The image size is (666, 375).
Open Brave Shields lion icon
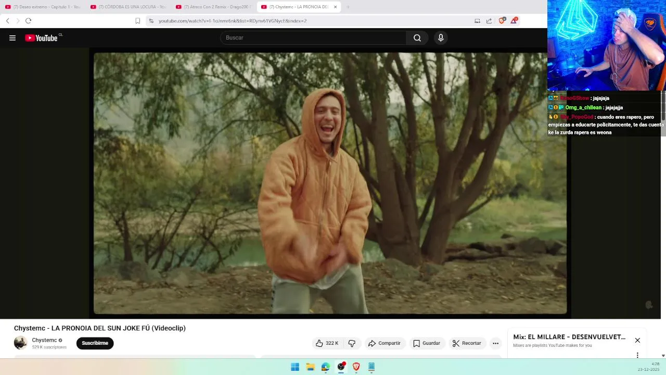(x=502, y=20)
